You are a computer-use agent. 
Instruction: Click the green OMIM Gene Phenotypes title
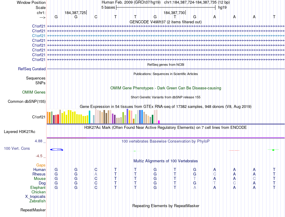(166, 88)
